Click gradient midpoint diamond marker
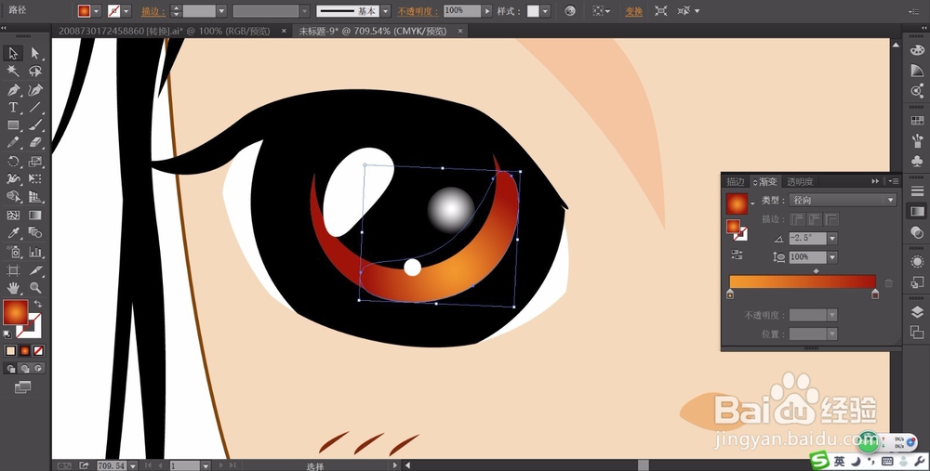 coord(817,271)
